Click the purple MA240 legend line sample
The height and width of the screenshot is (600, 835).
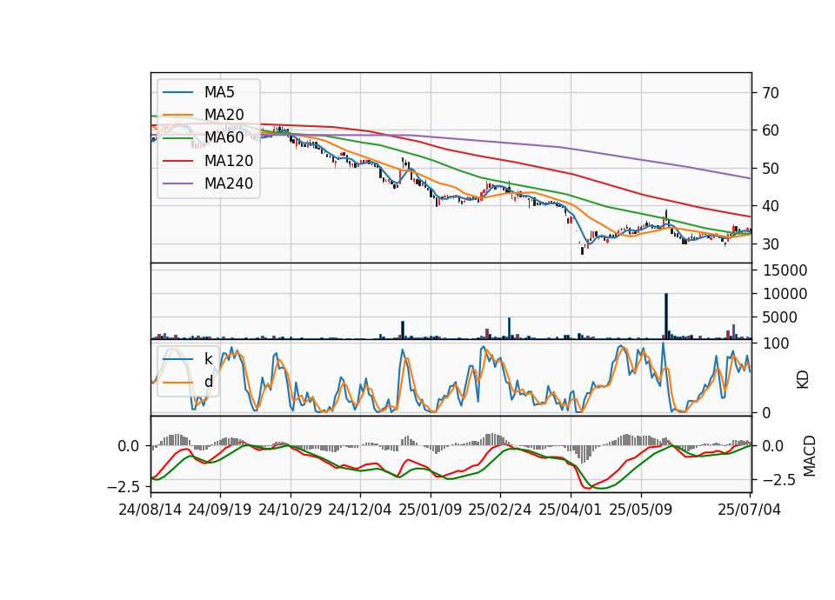point(177,183)
